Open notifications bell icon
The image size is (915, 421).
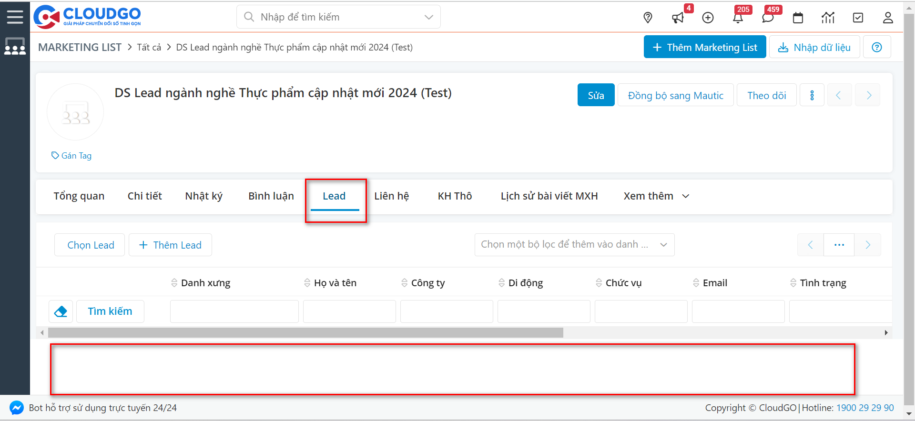coord(738,18)
